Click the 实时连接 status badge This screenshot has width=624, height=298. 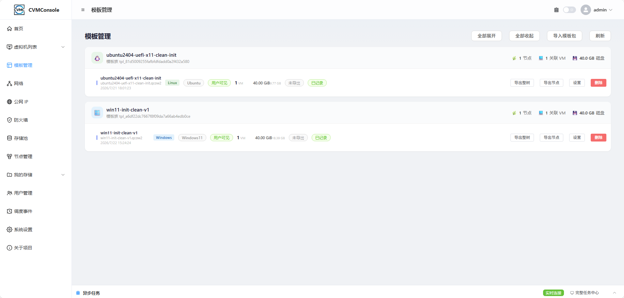[x=554, y=293]
